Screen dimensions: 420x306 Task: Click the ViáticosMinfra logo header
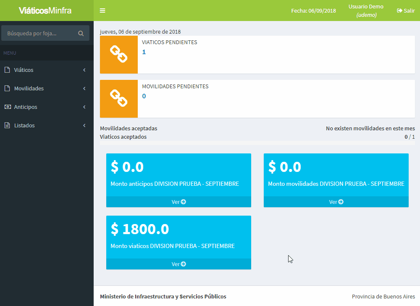(45, 11)
